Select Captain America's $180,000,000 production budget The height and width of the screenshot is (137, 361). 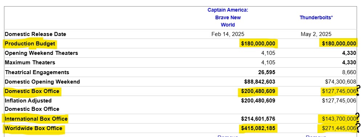pos(258,44)
